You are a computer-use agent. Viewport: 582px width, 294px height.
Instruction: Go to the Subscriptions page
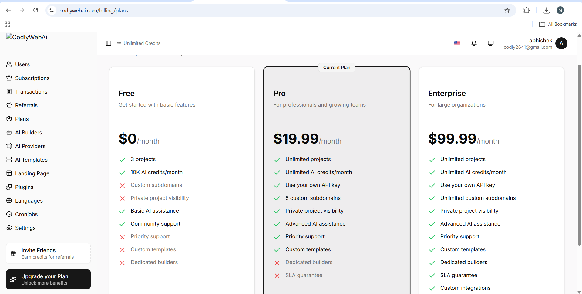click(32, 78)
